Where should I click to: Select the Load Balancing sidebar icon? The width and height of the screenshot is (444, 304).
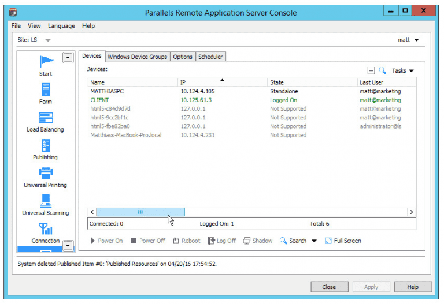point(46,118)
